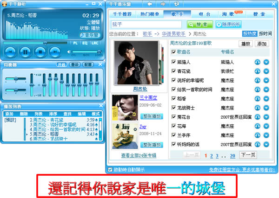The image size is (279, 198).
Task: Uncheck the 菊花台 song checkbox
Action: click(173, 117)
